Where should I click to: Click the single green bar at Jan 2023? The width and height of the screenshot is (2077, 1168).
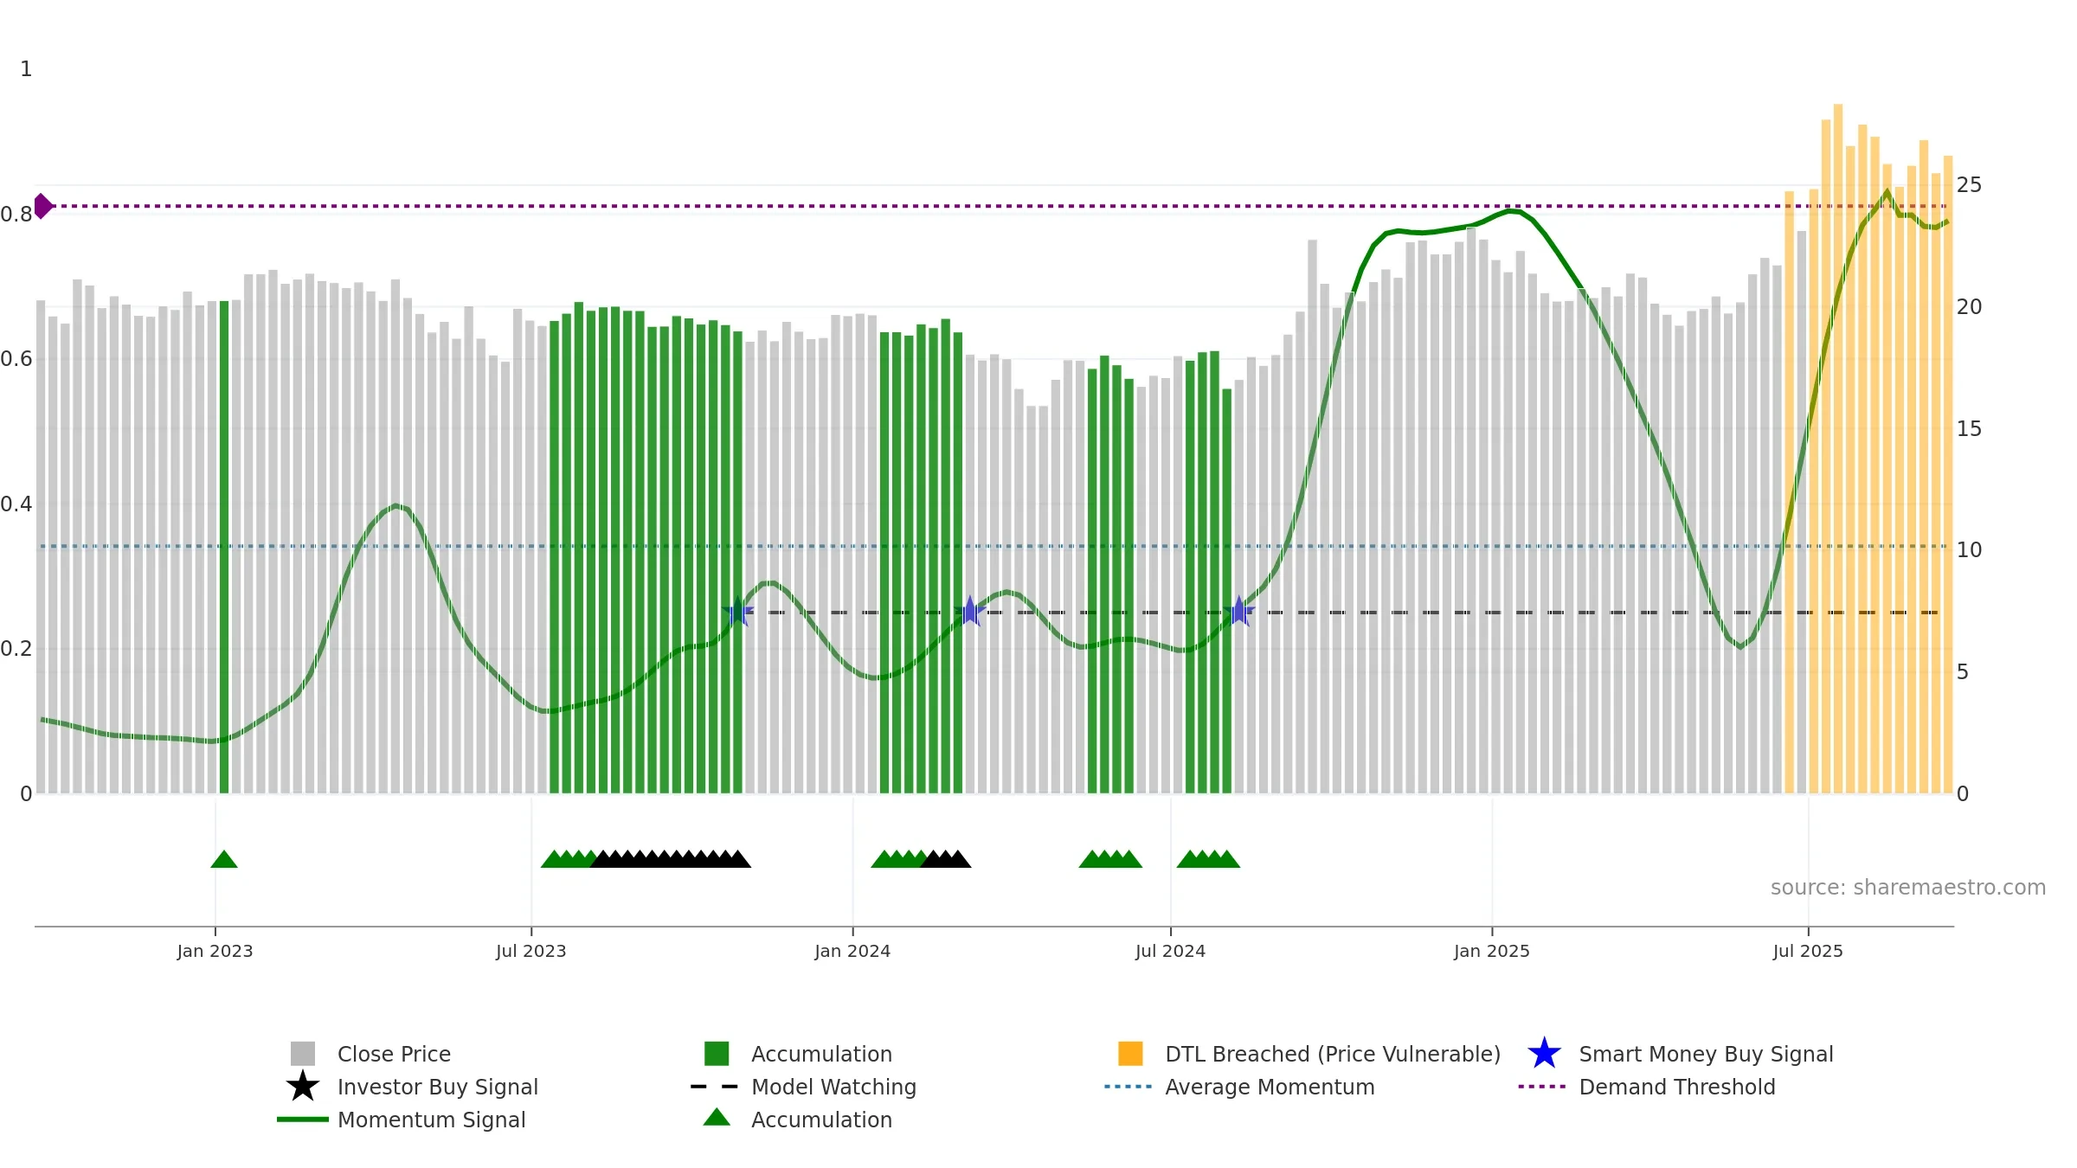(x=224, y=547)
